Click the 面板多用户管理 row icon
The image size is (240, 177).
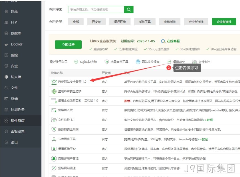(54, 159)
